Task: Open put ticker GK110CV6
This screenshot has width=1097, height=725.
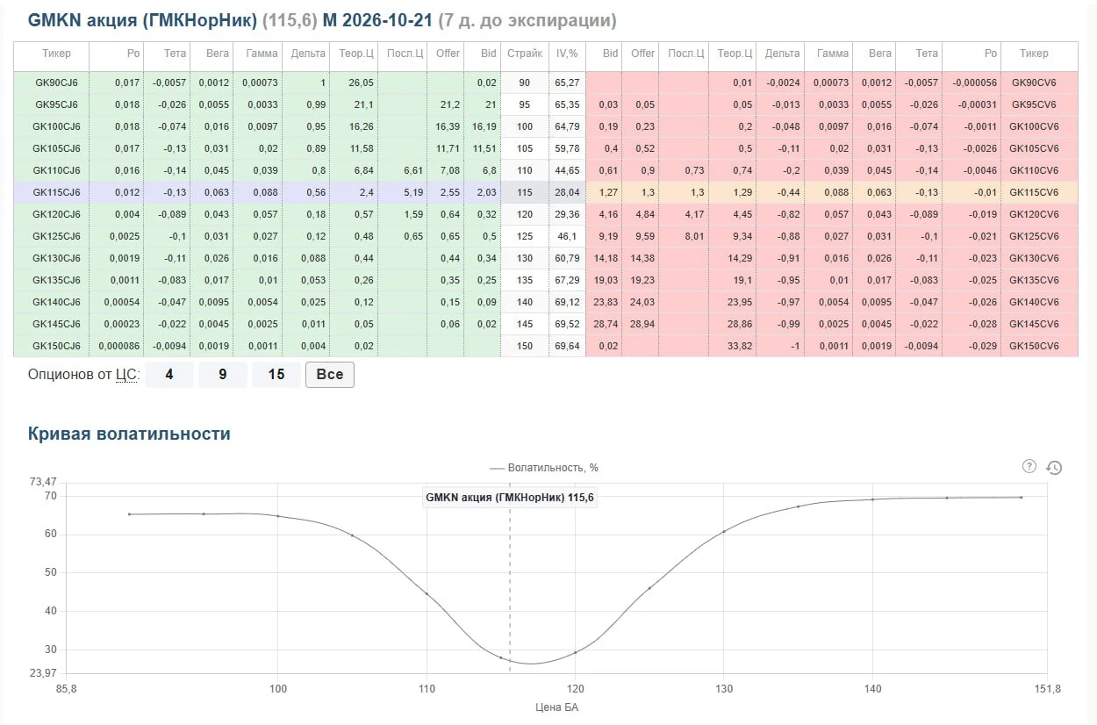Action: pos(1035,170)
